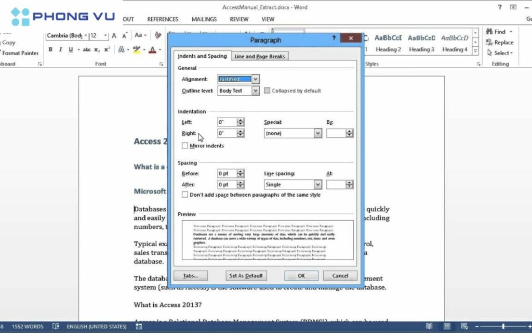Apply subscript formatting
This screenshot has width=532, height=333.
click(x=97, y=49)
